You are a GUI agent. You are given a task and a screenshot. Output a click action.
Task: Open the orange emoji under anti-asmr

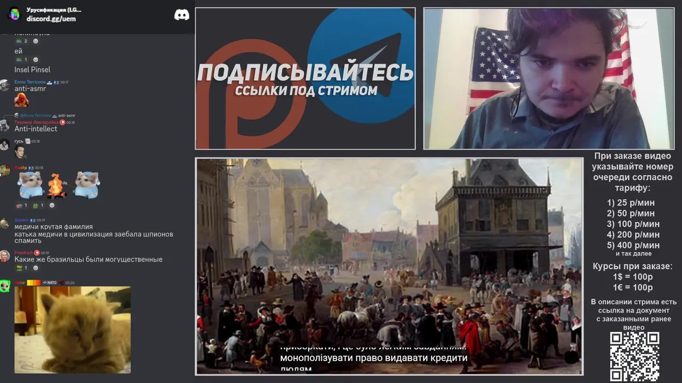coord(21,100)
